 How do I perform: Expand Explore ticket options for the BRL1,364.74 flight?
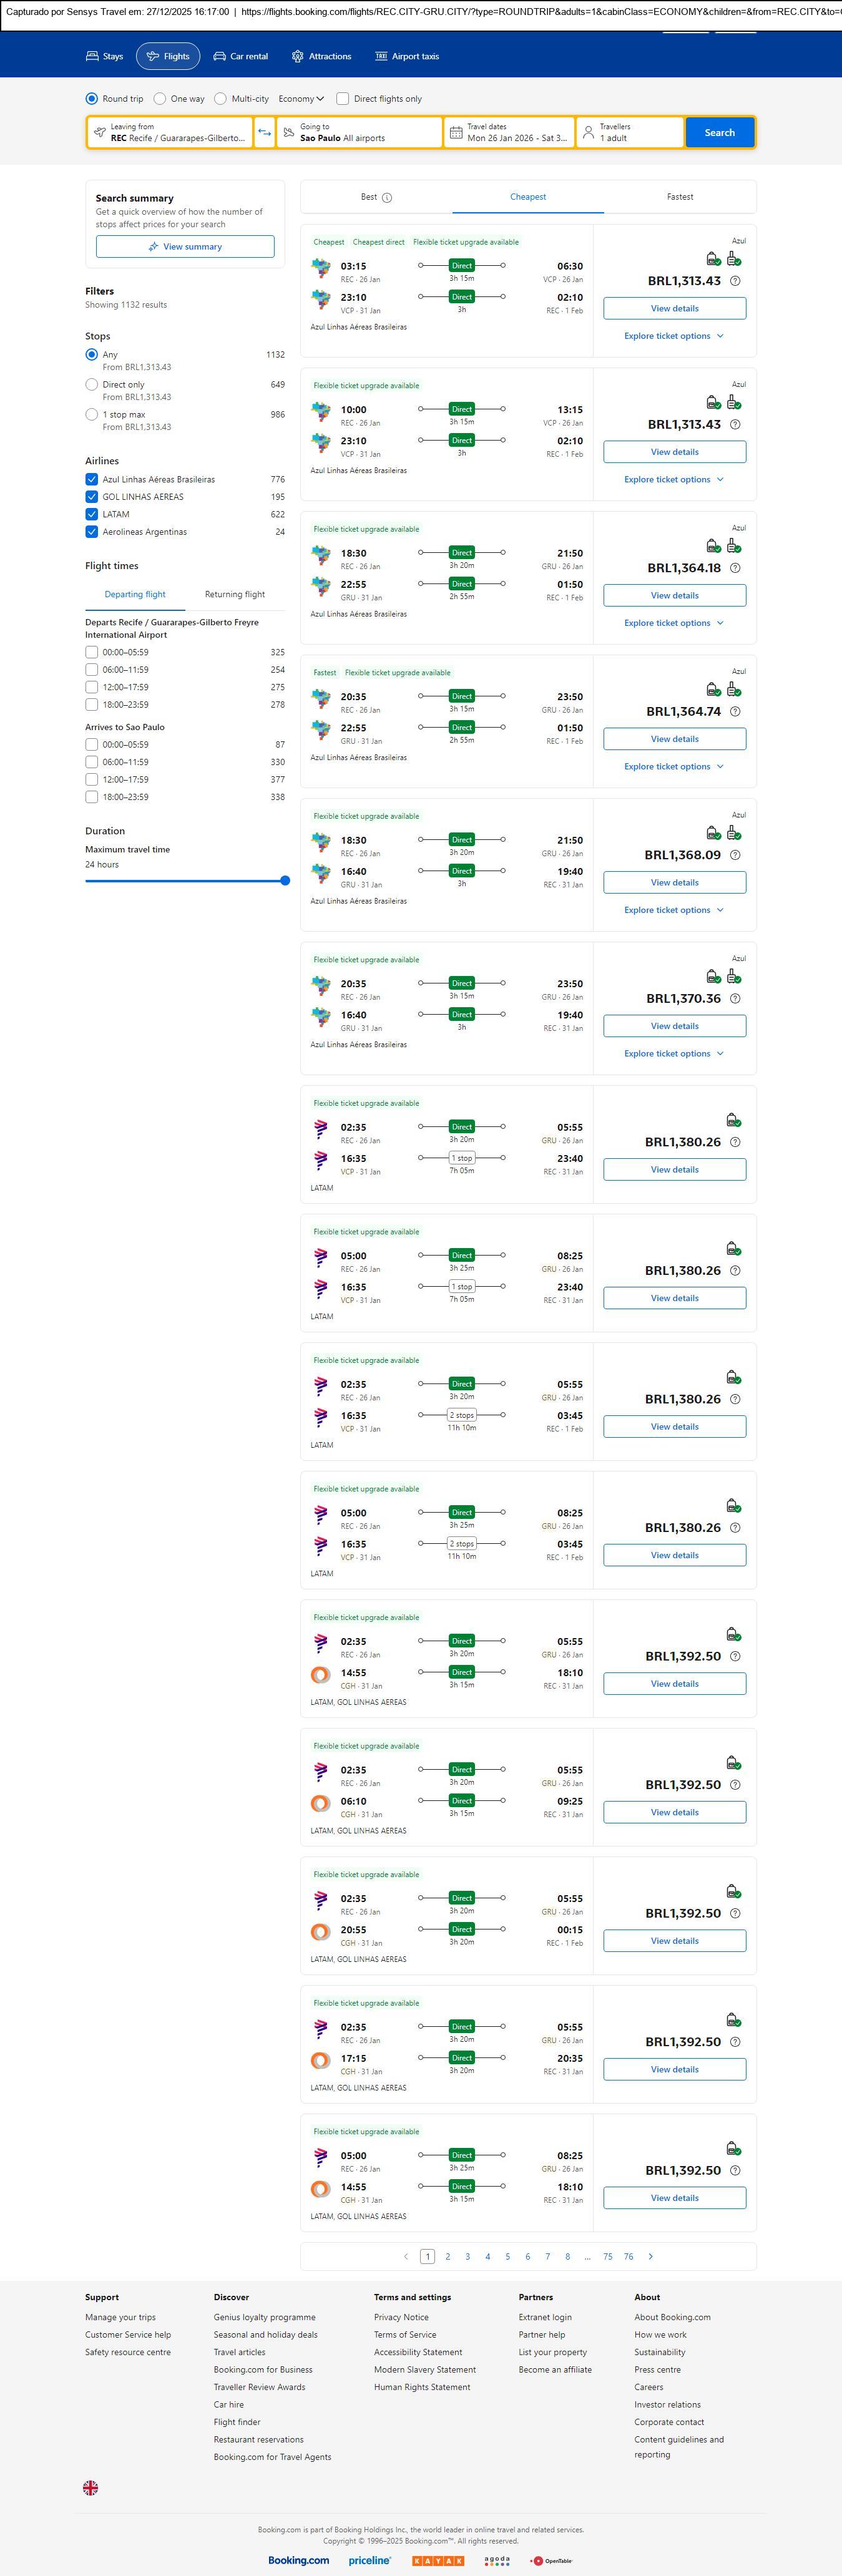click(x=674, y=767)
